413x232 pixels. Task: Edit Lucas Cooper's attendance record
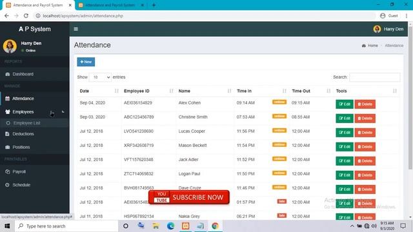click(345, 133)
